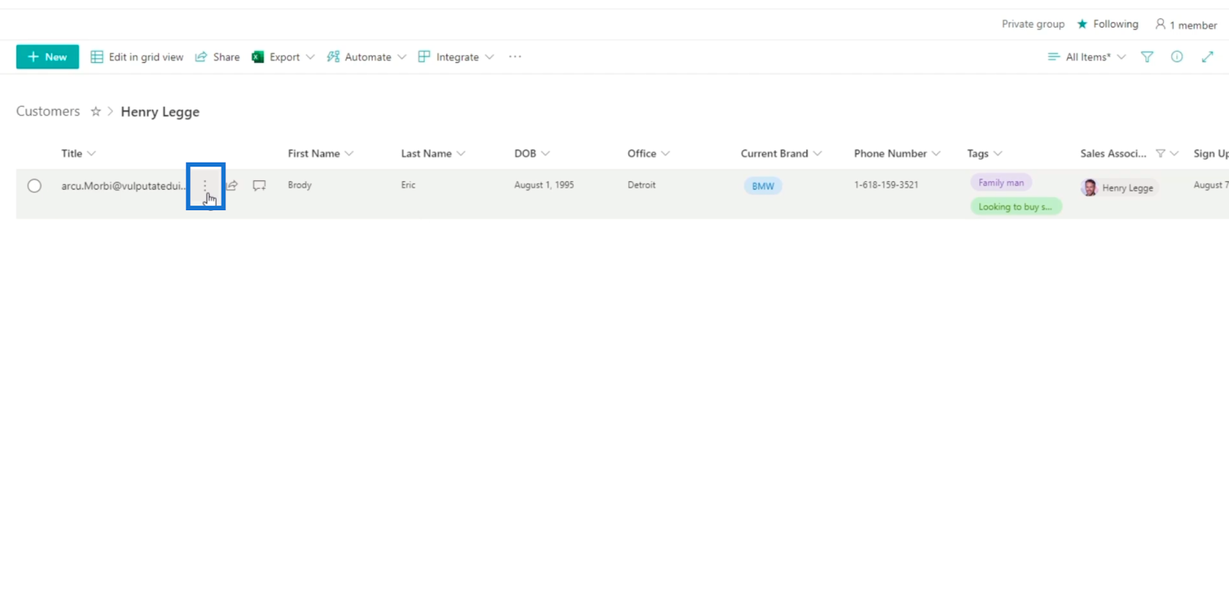This screenshot has height=616, width=1229.
Task: Click the Private group label
Action: 1033,25
